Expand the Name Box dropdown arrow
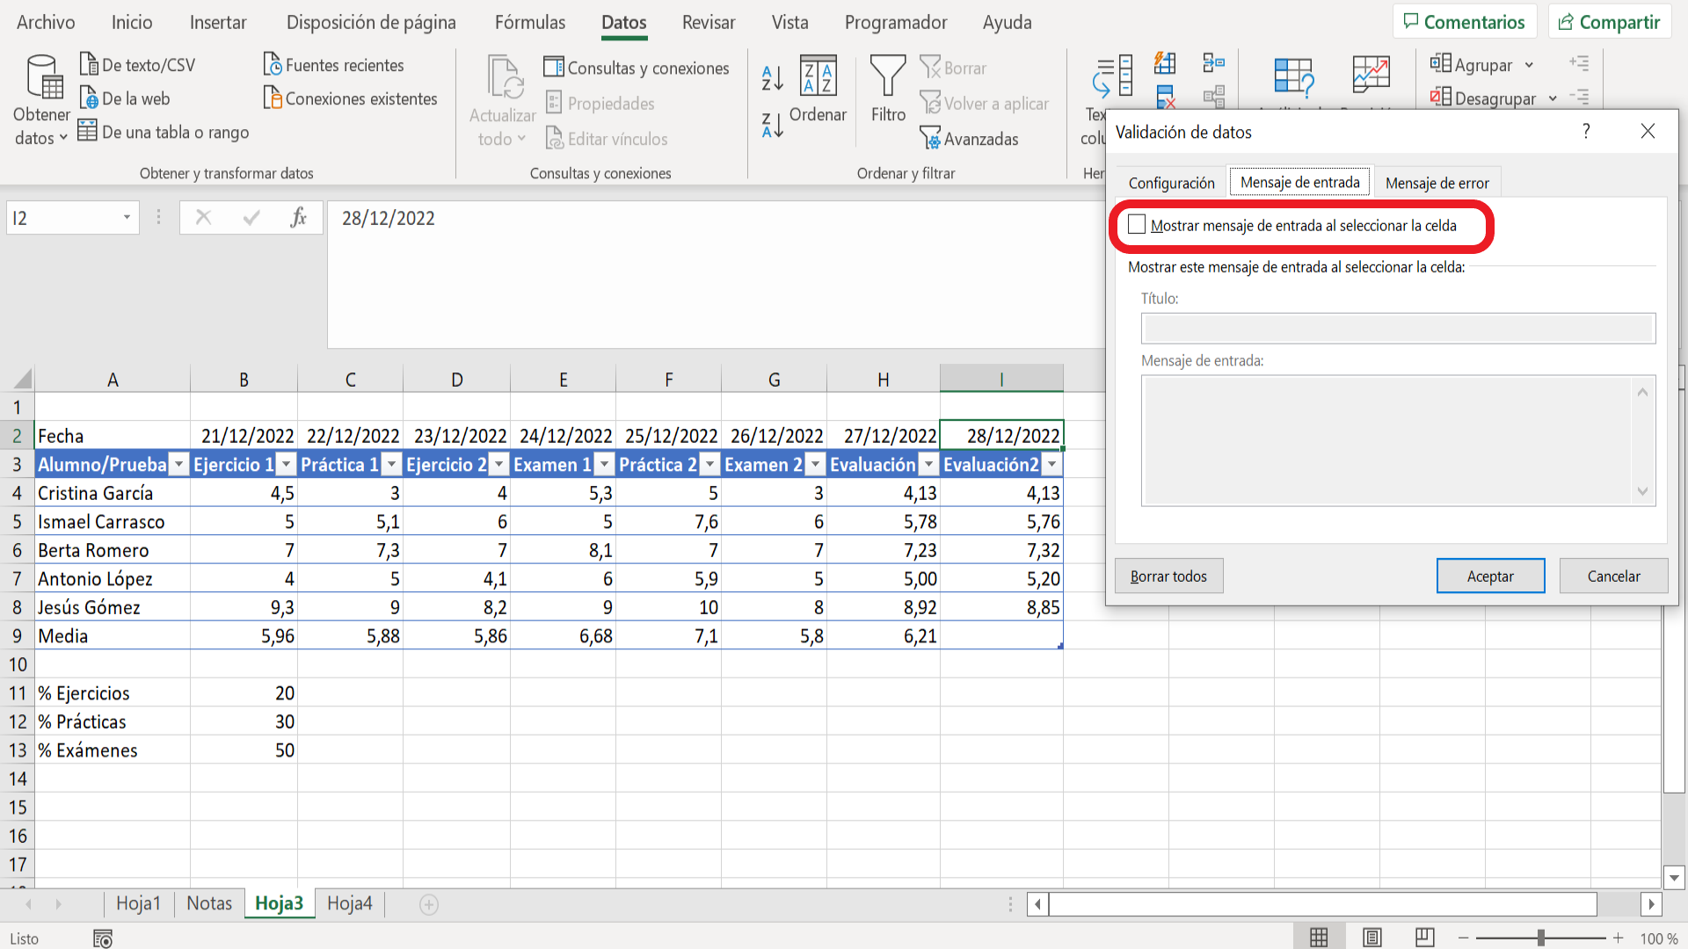 [x=127, y=217]
